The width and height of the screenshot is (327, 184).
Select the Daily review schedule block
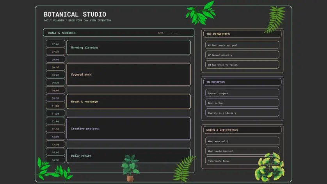click(x=128, y=156)
